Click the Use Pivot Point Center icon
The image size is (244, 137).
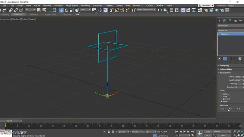pyautogui.click(x=94, y=10)
